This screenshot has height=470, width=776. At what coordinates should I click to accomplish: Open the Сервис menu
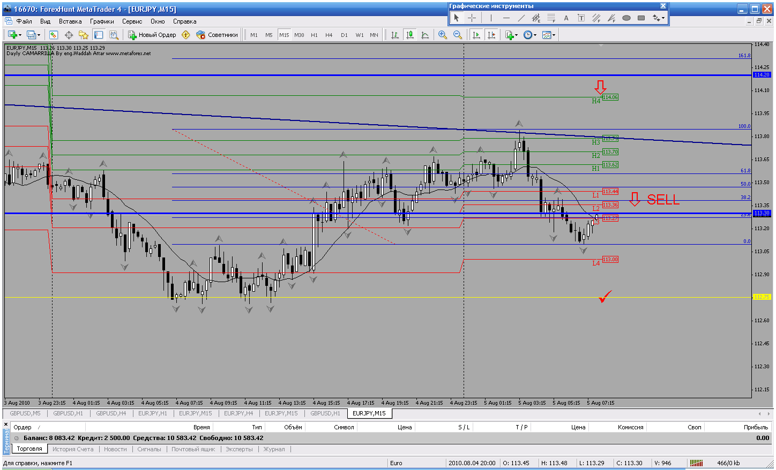(x=132, y=21)
